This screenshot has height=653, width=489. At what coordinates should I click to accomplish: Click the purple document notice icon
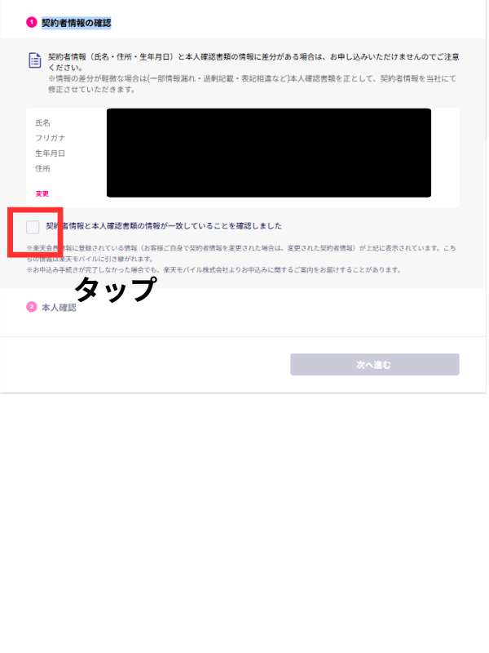point(35,60)
